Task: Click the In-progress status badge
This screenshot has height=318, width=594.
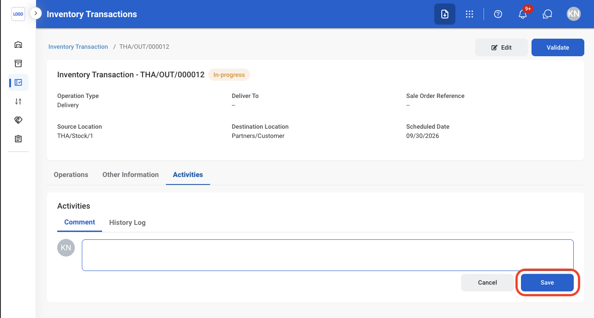Action: [229, 75]
